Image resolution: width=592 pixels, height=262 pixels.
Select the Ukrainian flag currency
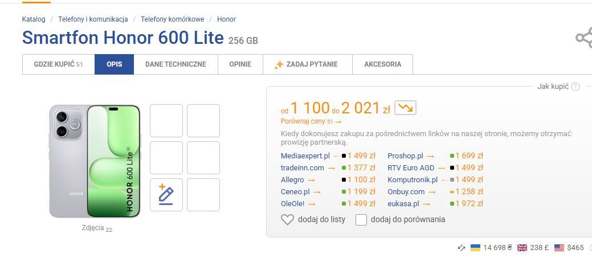[475, 248]
